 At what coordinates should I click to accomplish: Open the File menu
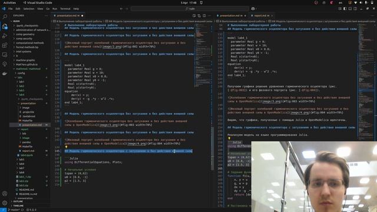click(x=11, y=9)
